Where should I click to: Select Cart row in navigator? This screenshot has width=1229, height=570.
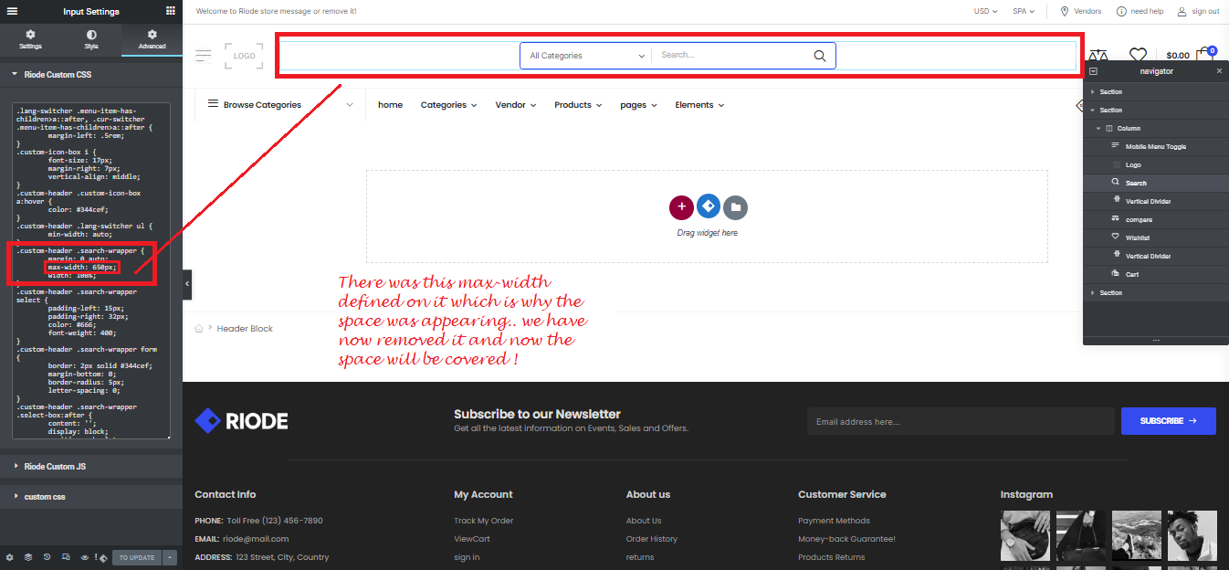pos(1156,274)
